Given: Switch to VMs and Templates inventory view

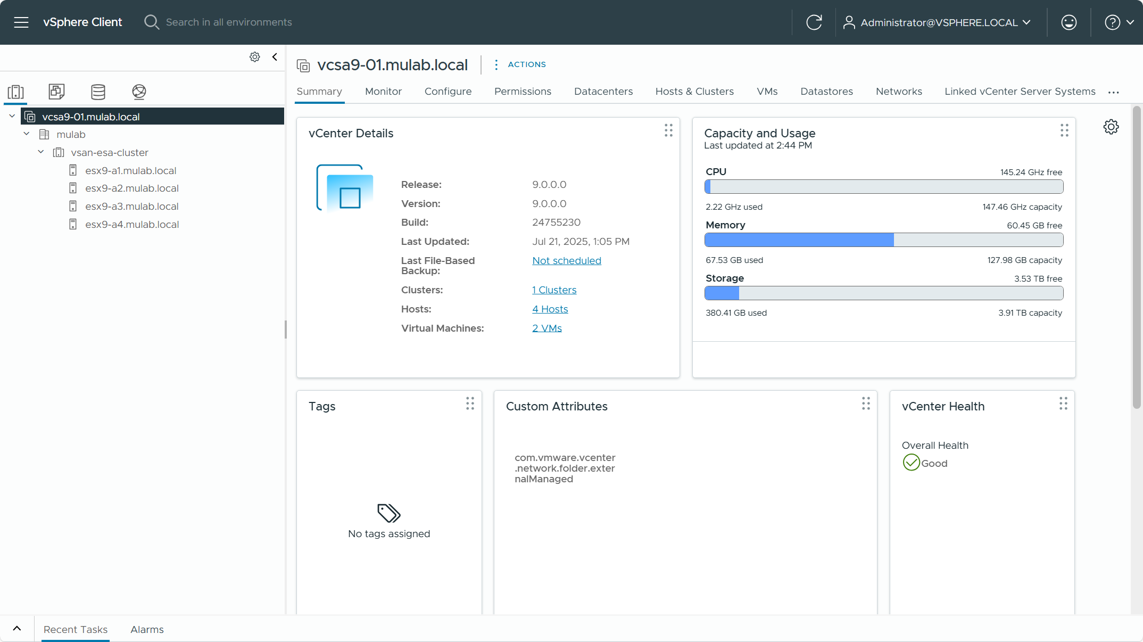Looking at the screenshot, I should 56,92.
